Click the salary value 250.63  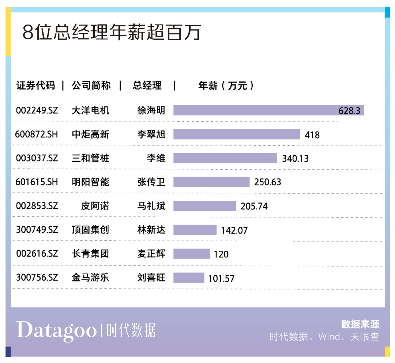click(267, 182)
